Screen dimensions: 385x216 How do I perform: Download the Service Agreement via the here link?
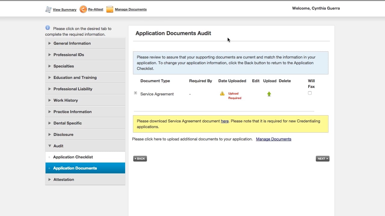tap(225, 121)
